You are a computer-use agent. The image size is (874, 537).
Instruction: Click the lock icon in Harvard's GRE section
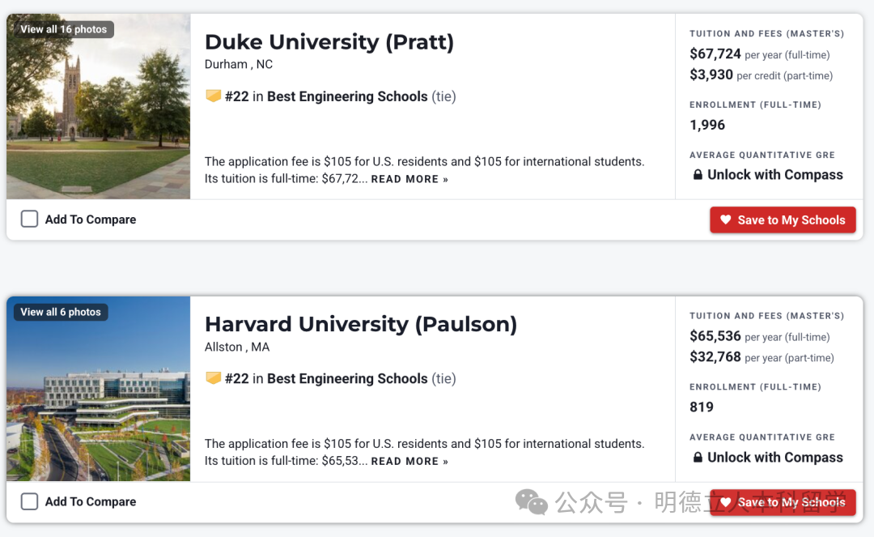coord(698,458)
